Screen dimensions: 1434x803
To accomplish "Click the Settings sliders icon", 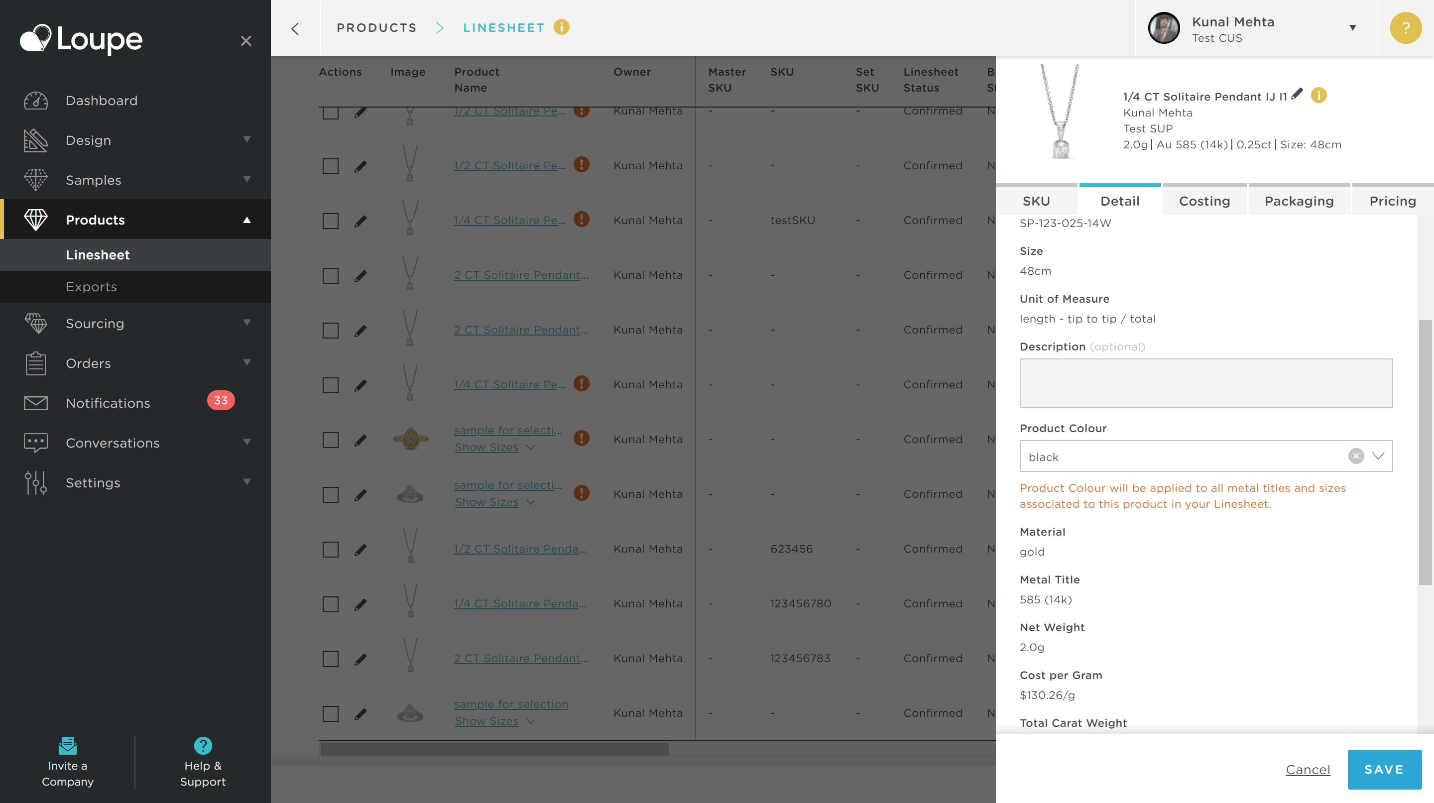I will tap(36, 482).
